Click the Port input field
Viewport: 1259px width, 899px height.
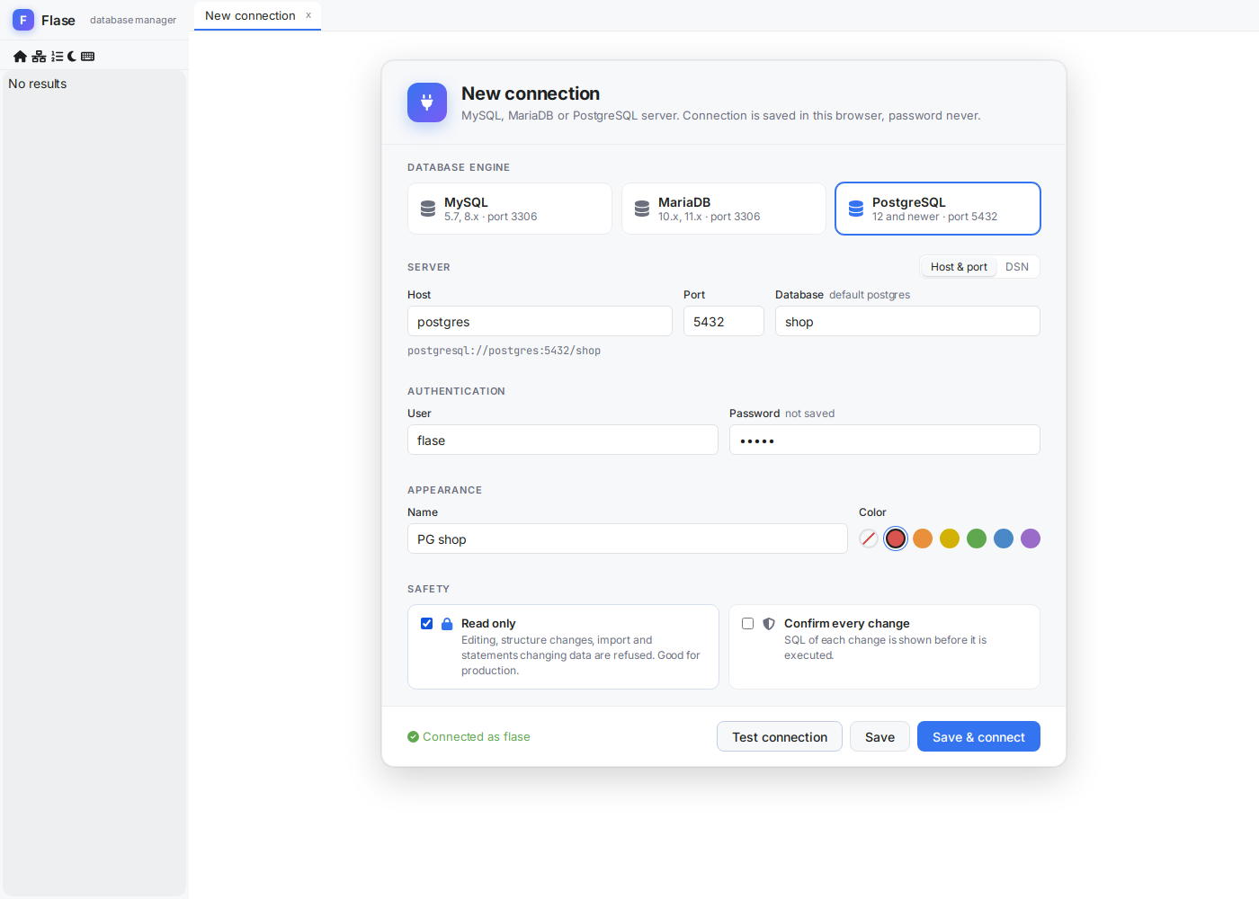pos(724,321)
